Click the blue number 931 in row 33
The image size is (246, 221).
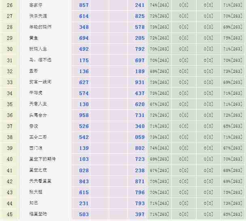pyautogui.click(x=140, y=82)
